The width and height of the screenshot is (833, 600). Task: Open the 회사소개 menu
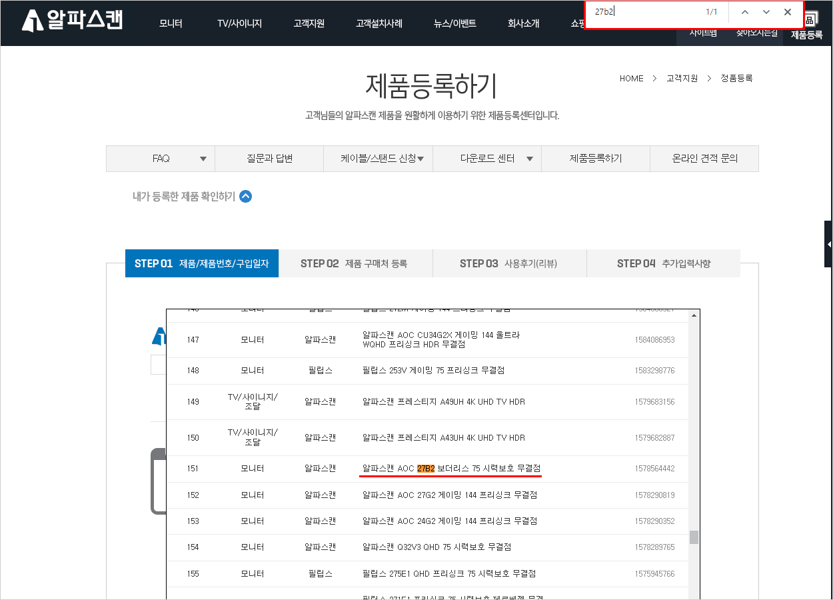click(523, 23)
